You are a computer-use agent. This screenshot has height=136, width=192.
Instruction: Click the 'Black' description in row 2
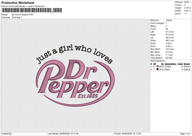167,70
